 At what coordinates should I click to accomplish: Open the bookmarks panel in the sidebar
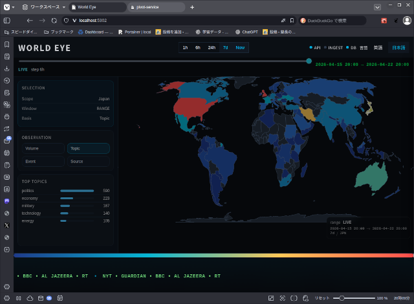[6, 45]
